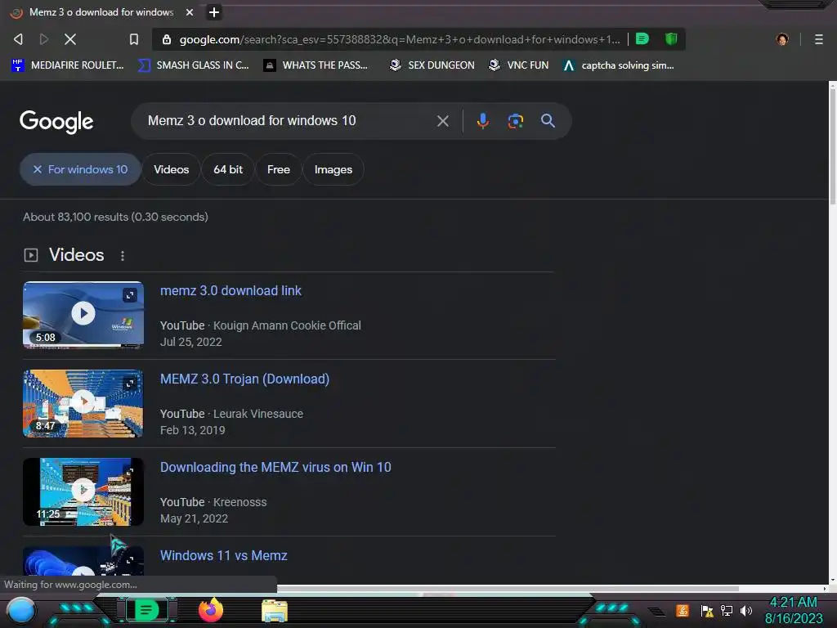Image resolution: width=837 pixels, height=628 pixels.
Task: Select the Memz 3 o download tab
Action: click(101, 12)
